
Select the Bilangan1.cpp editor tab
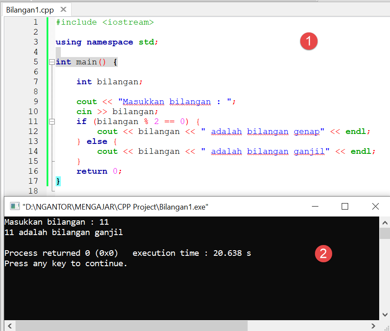[37, 10]
